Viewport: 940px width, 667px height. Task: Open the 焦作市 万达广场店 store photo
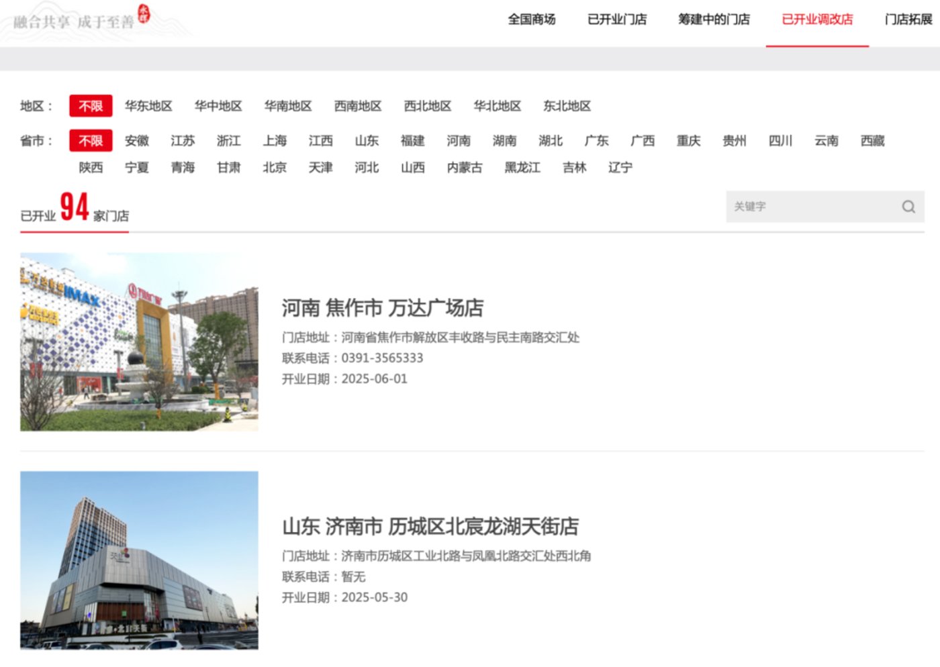139,342
